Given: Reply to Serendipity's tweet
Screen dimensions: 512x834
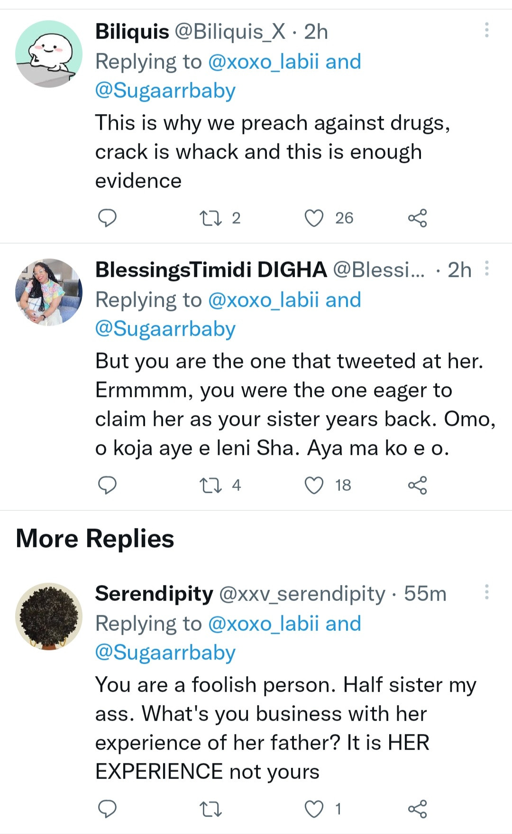Looking at the screenshot, I should pyautogui.click(x=107, y=809).
